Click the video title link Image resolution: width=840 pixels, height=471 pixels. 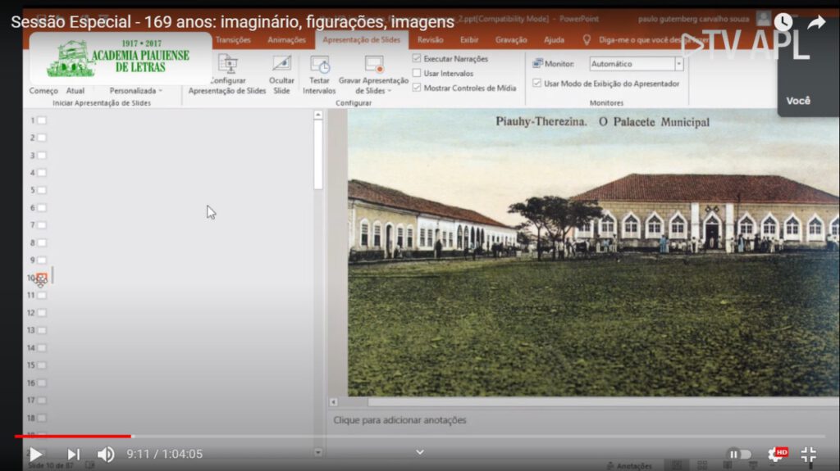click(x=232, y=22)
